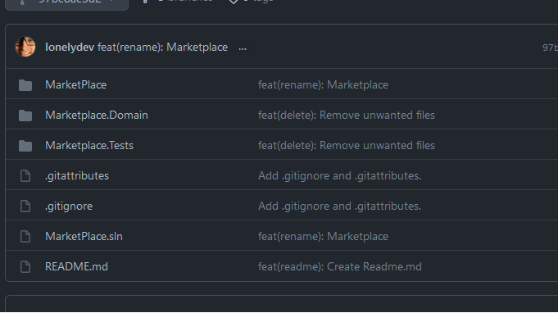Screen dimensions: 558x313
Task: Click README.md file icon
Action: click(25, 266)
